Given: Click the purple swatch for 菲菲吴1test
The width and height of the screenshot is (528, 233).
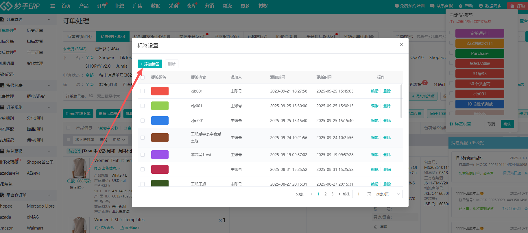Looking at the screenshot, I should tap(160, 155).
